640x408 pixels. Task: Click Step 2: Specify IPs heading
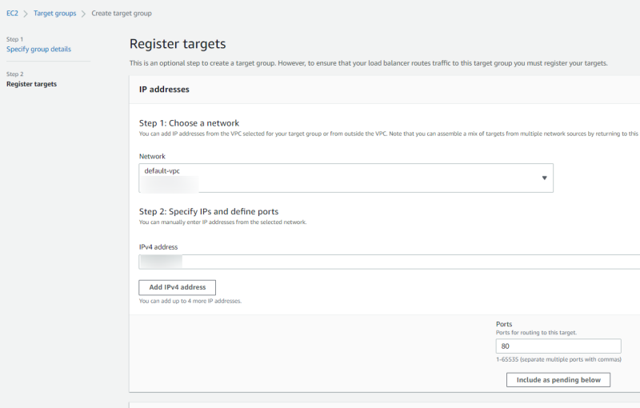[208, 211]
